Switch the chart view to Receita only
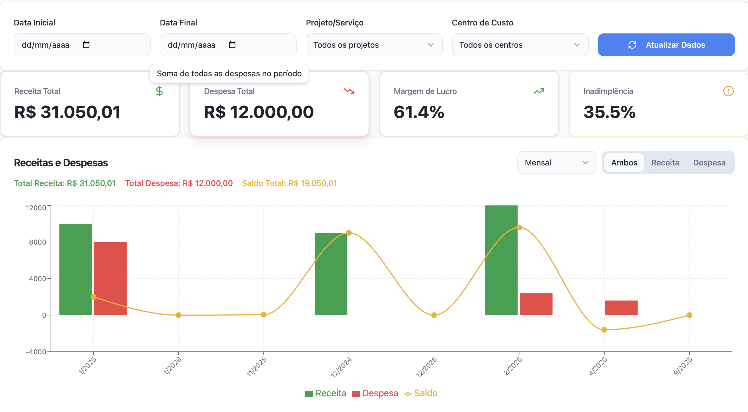 click(x=665, y=163)
